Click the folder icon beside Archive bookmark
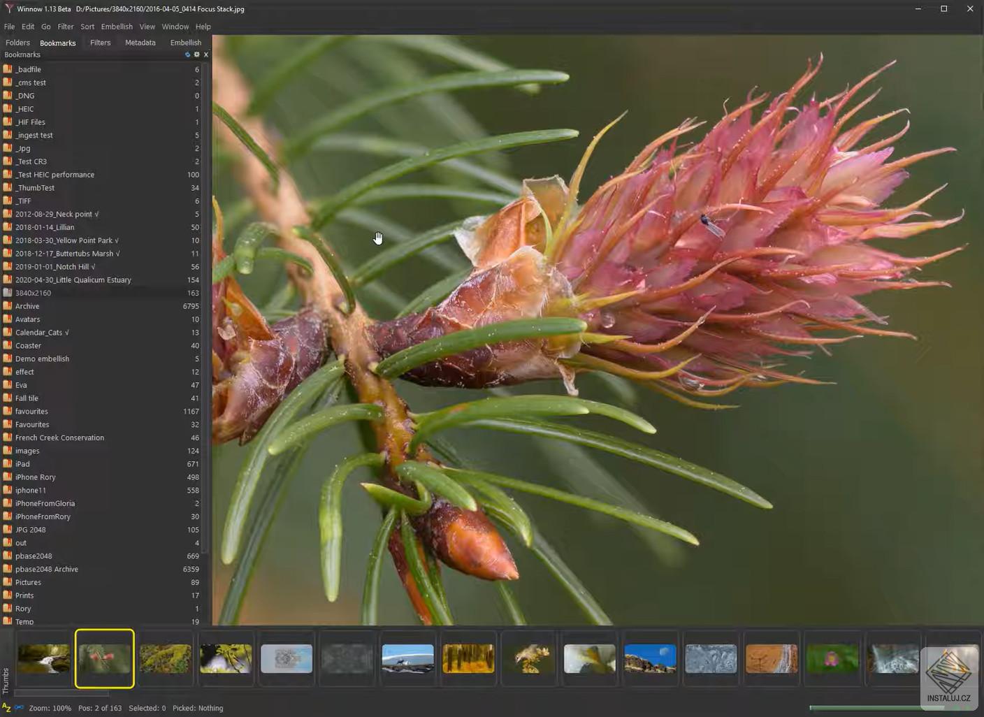 point(8,306)
